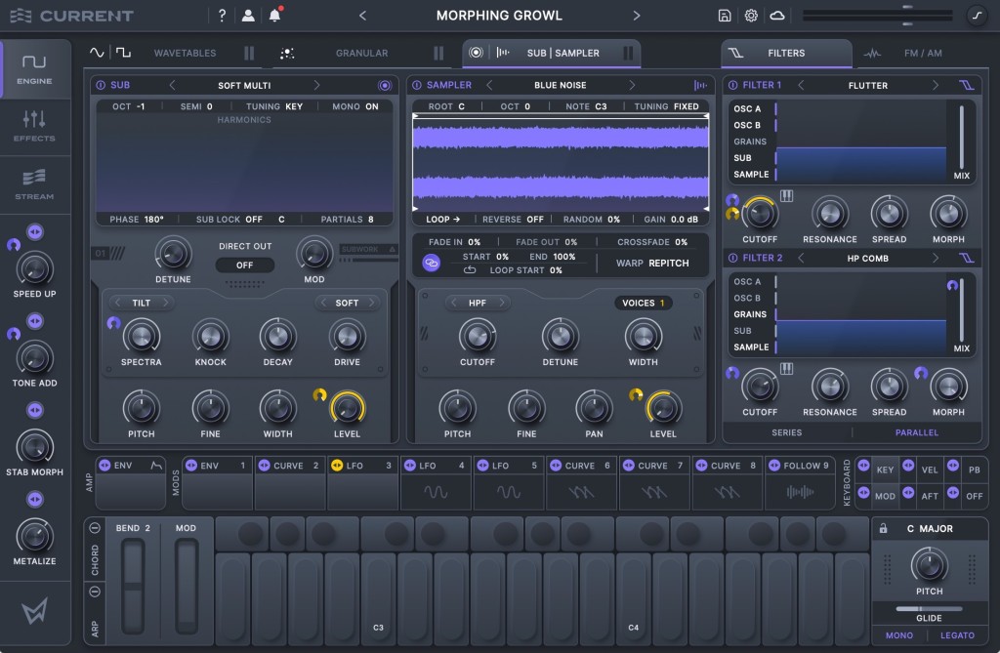Screen dimensions: 1000x653
Task: Switch to the FM / AM tab
Action: (922, 53)
